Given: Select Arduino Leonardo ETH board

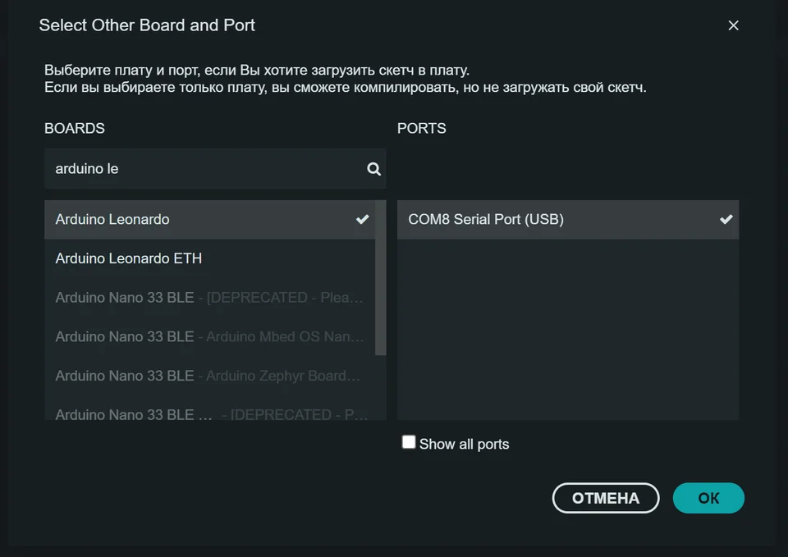Looking at the screenshot, I should click(209, 258).
